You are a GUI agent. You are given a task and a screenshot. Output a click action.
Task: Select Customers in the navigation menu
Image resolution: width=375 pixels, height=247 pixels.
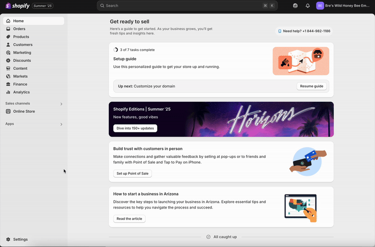point(22,45)
